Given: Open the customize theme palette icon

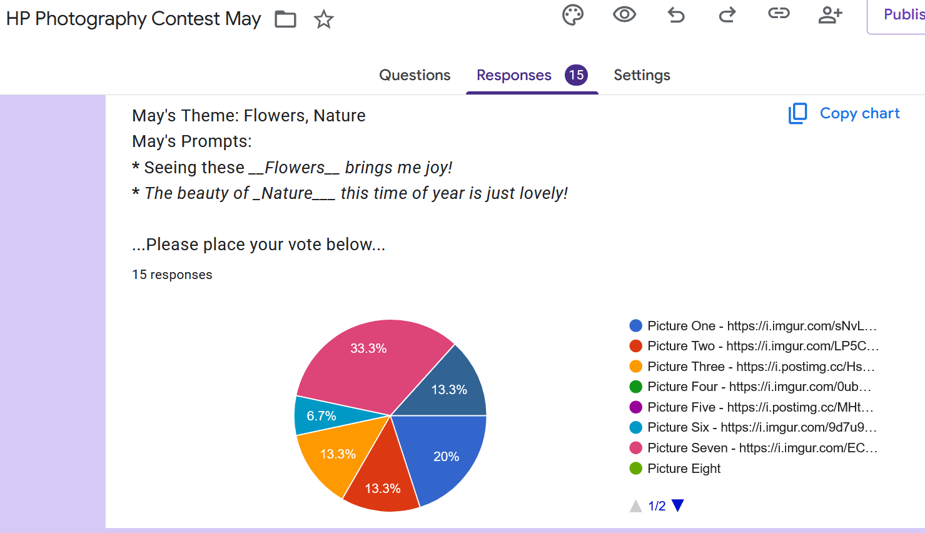Looking at the screenshot, I should (572, 15).
